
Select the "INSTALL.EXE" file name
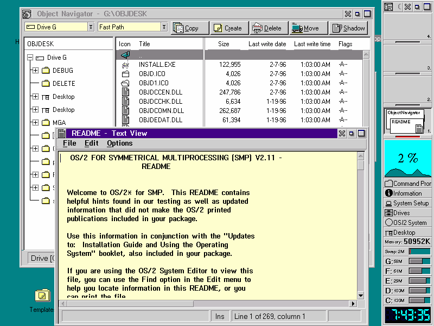coord(157,65)
